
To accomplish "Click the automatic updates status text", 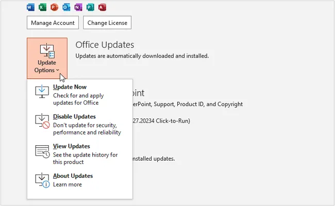I will [142, 56].
